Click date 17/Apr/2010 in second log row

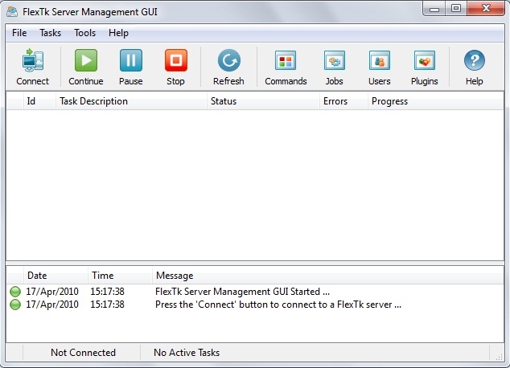pyautogui.click(x=52, y=305)
